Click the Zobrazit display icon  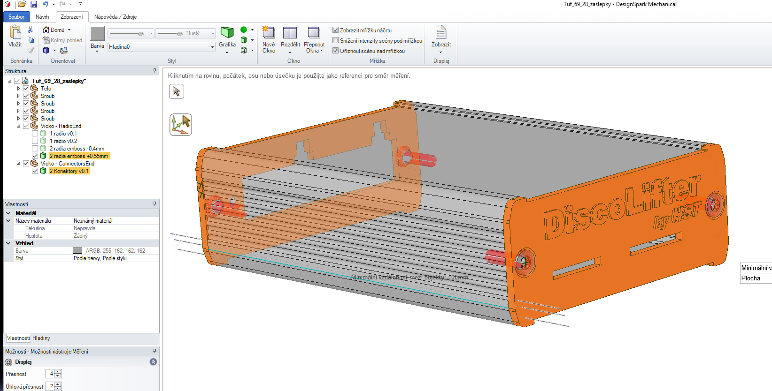click(x=440, y=33)
